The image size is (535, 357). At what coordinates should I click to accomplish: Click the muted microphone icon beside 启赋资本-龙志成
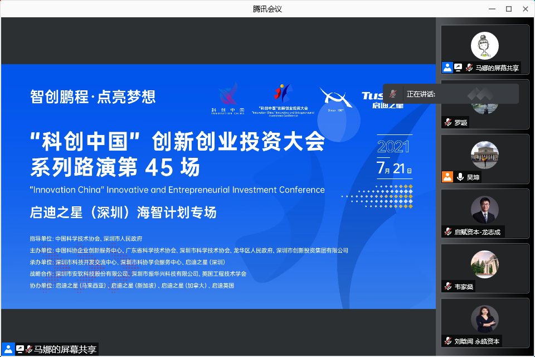[448, 231]
